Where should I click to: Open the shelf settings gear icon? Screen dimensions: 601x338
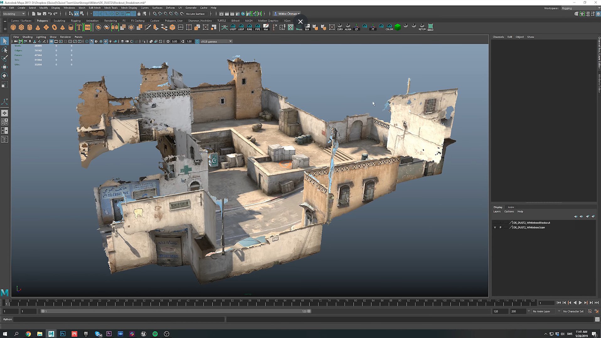(x=5, y=29)
